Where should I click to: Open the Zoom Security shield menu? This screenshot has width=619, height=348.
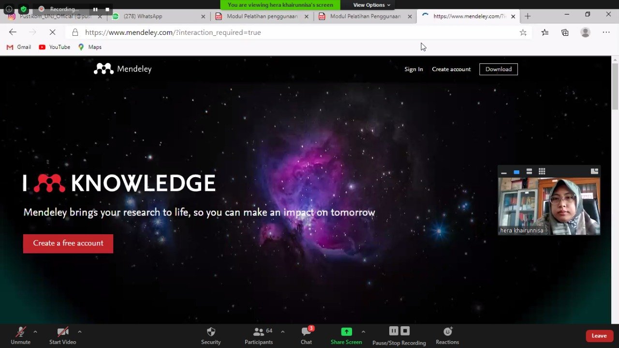pyautogui.click(x=211, y=335)
